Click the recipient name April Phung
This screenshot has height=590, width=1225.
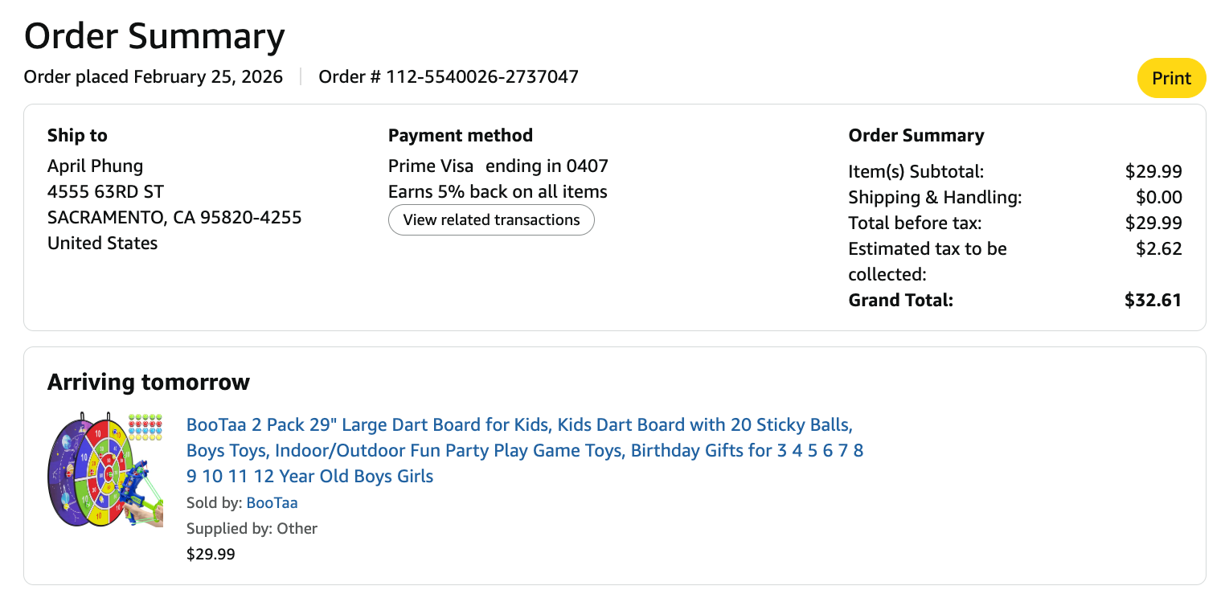point(95,166)
